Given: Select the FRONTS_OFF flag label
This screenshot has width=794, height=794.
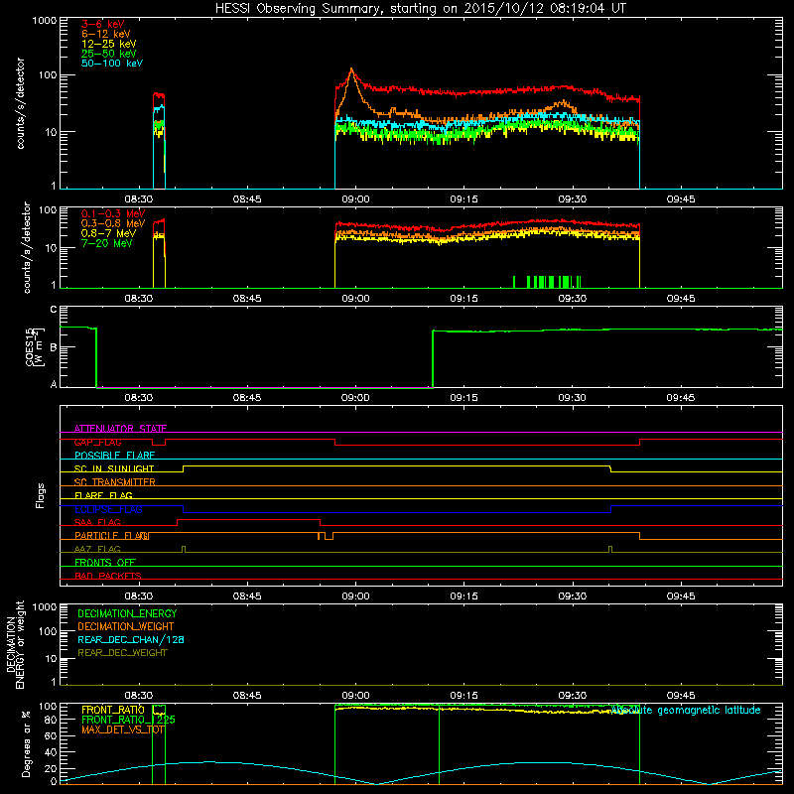Looking at the screenshot, I should (x=105, y=563).
